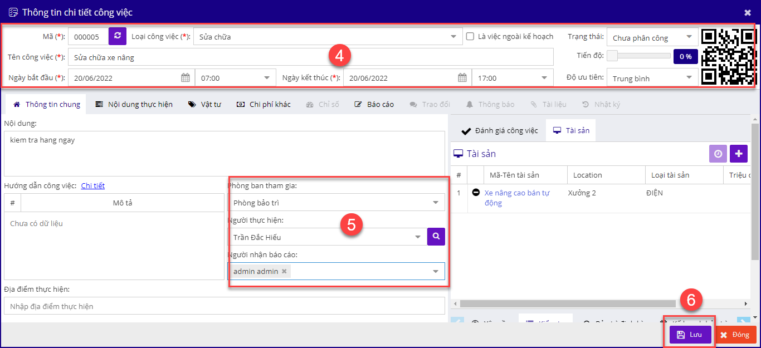Switch to the Thông tin chung tab
Screen dimensions: 761x348
click(46, 104)
